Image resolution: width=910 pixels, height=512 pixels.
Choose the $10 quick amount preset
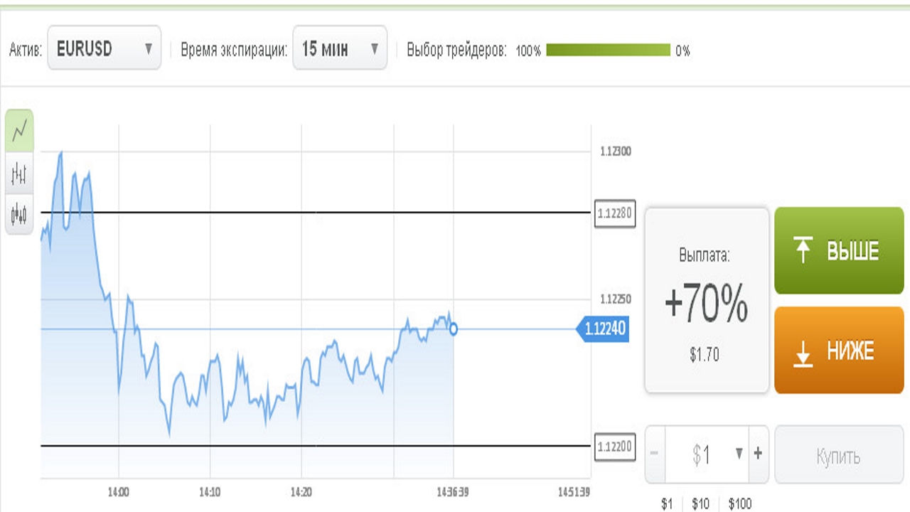click(700, 504)
